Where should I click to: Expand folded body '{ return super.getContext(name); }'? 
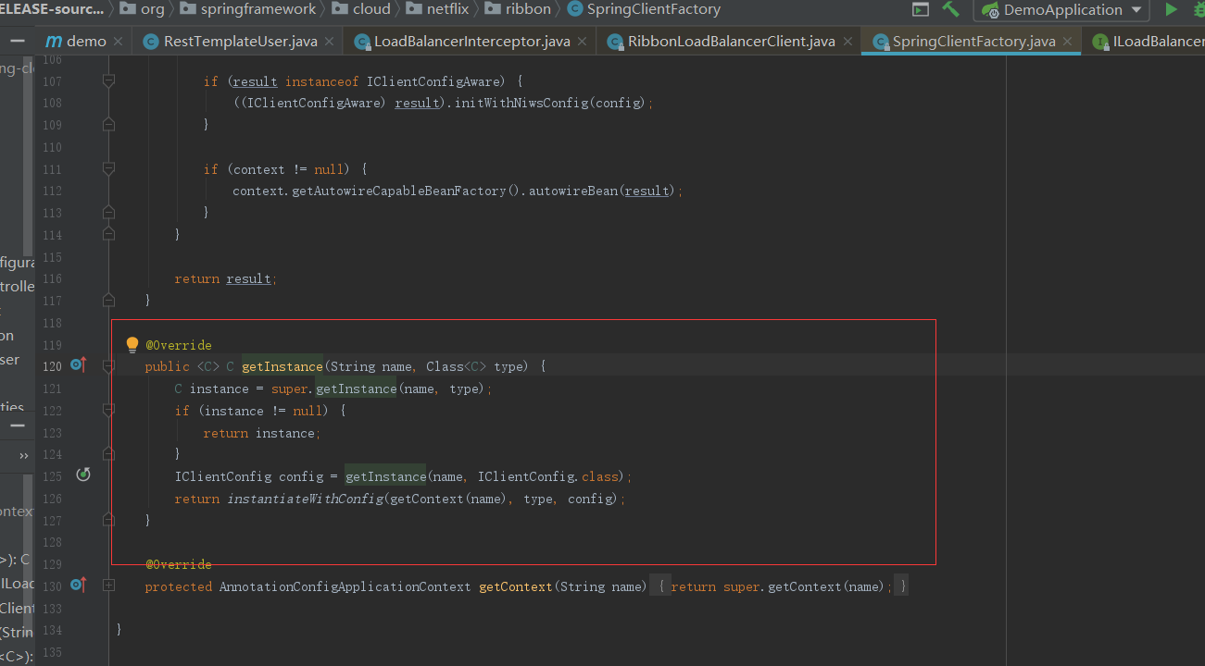click(x=779, y=586)
